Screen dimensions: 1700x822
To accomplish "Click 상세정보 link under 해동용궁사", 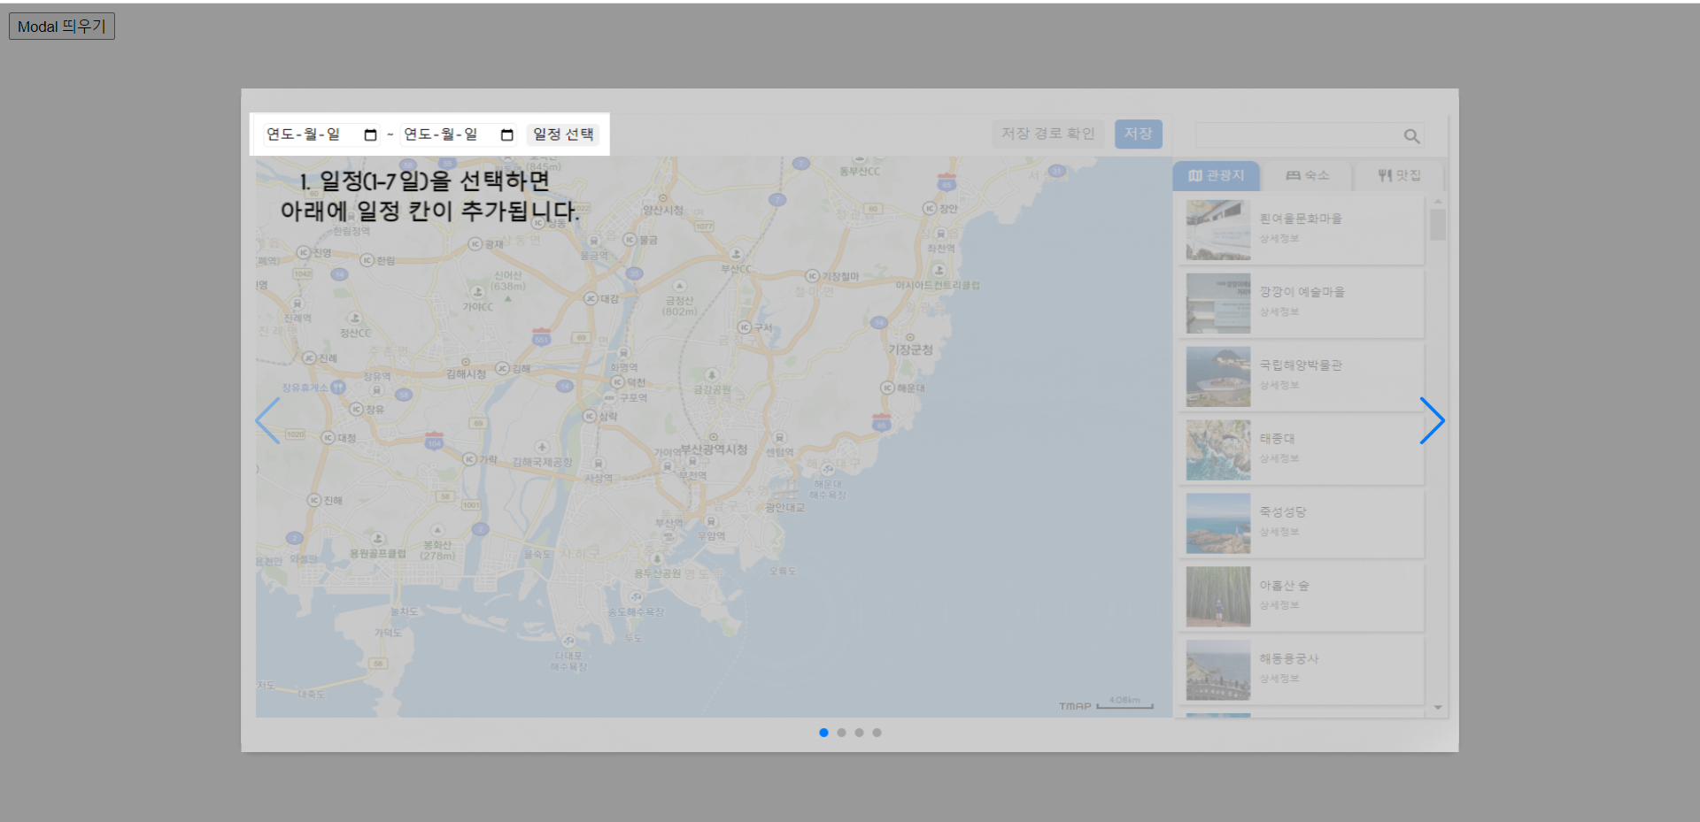I will click(x=1279, y=680).
